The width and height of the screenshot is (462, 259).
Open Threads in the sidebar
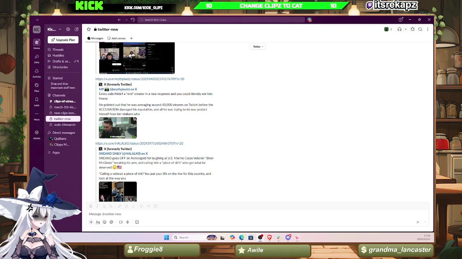click(58, 50)
